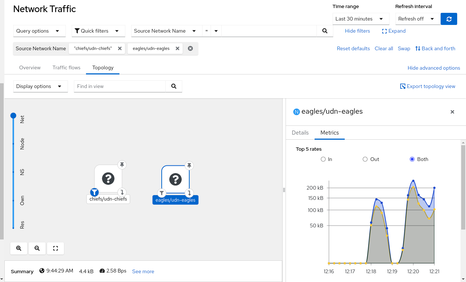Open the Details tab in side panel
466x282 pixels.
(x=300, y=133)
